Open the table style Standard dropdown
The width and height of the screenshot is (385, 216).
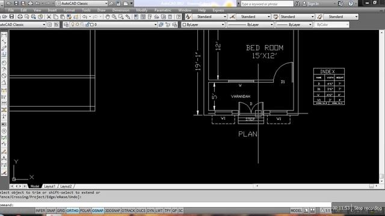pyautogui.click(x=297, y=17)
